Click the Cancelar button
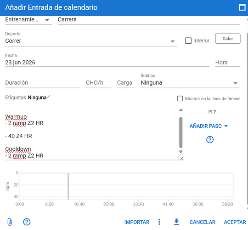Screen dimensions: 248x230 pos(202,222)
